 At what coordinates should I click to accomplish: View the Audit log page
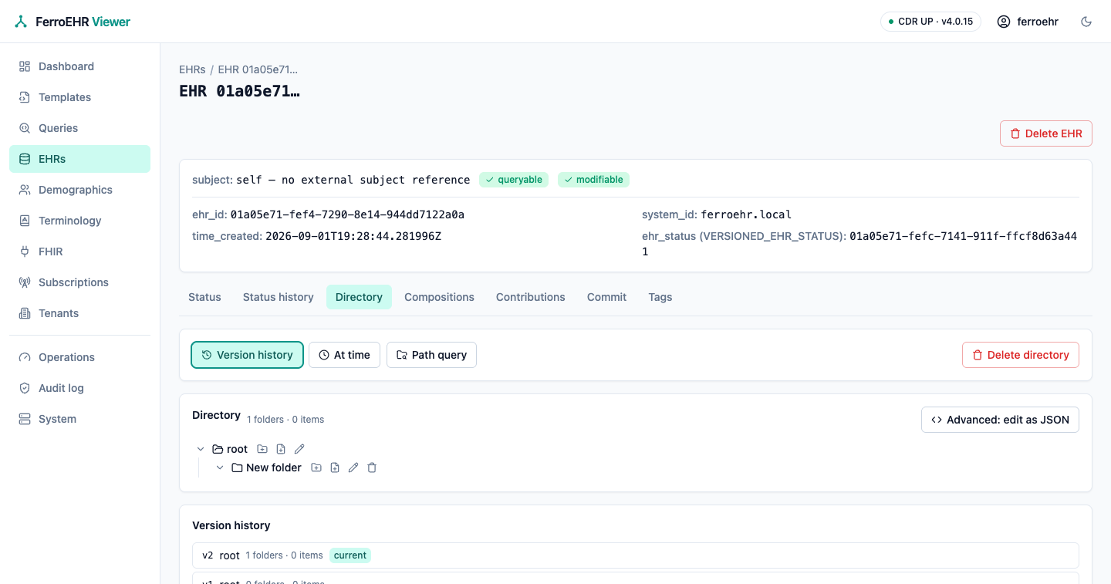pos(79,388)
